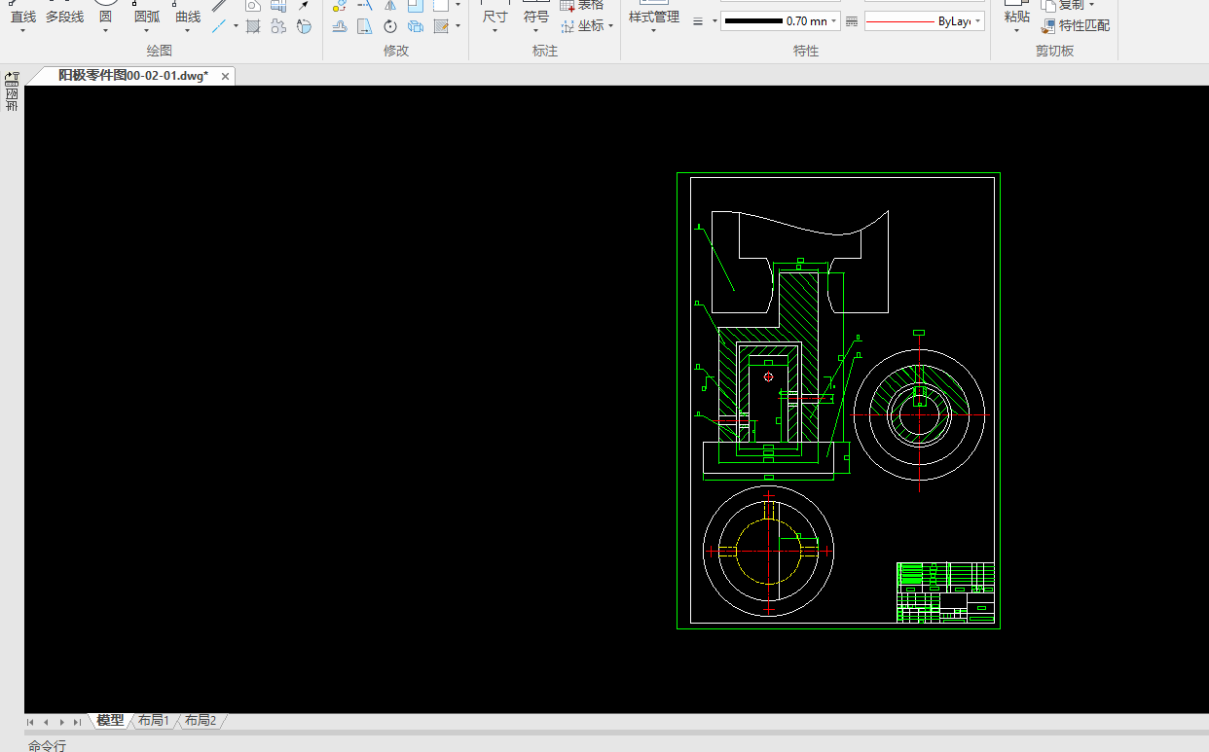Click the rotate icon in 修改 panel
The width and height of the screenshot is (1209, 752).
point(390,26)
